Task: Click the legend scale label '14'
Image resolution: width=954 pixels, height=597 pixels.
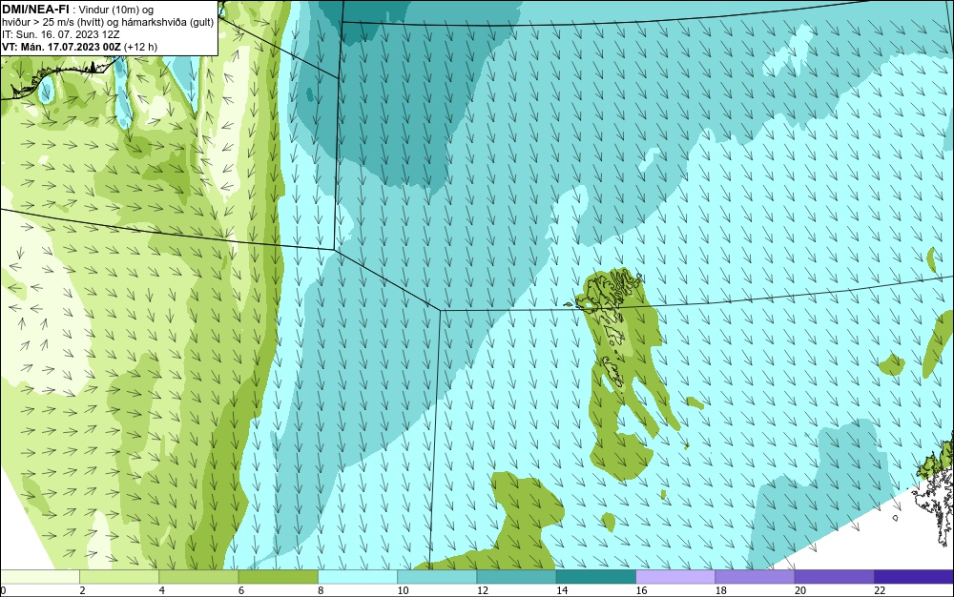Action: point(562,590)
